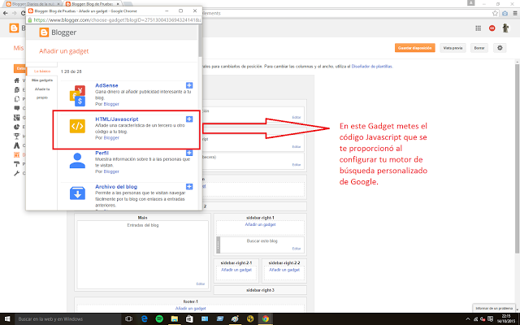Click the popup's vertical scrollbar thumb
This screenshot has height=325, width=520.
[200, 41]
